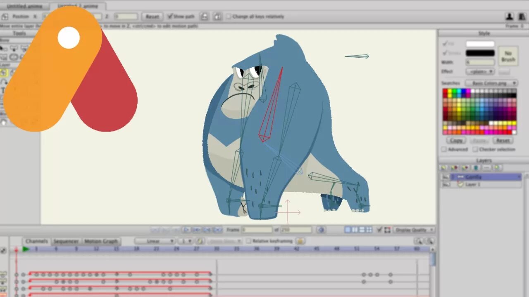
Task: Open the Sequencer timeline tab
Action: pos(66,241)
